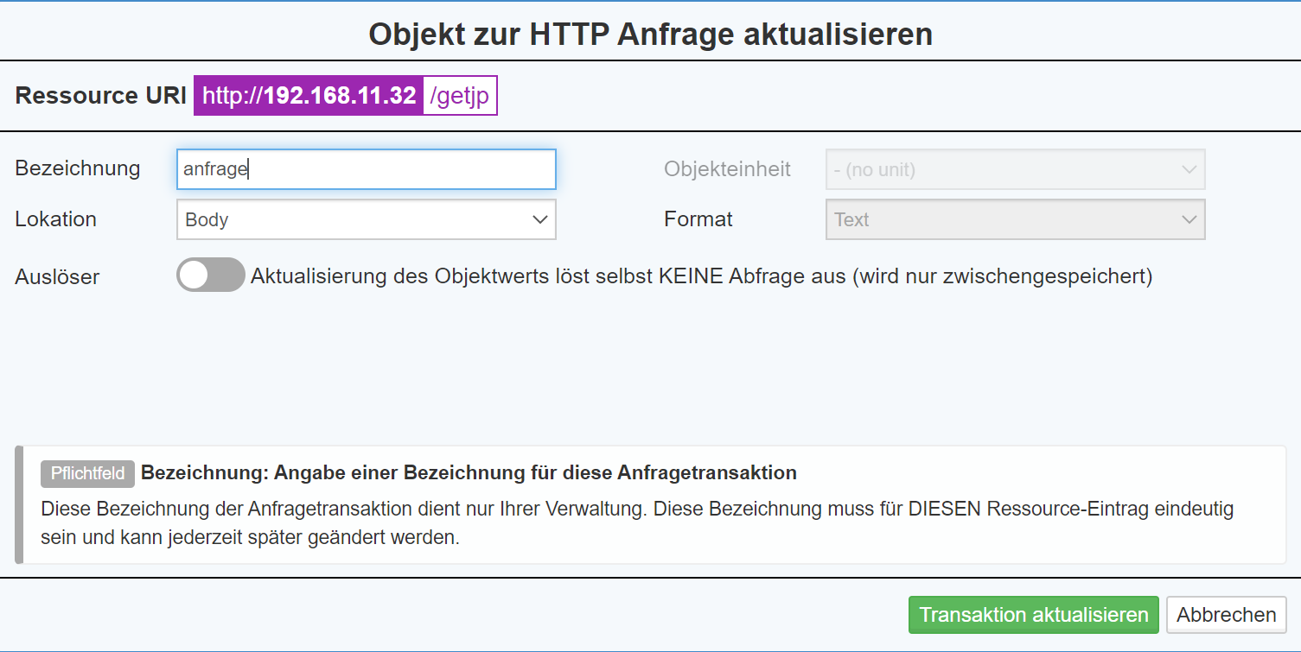Click the Bezeichnung field label
Viewport: 1301px width, 652px height.
[78, 168]
